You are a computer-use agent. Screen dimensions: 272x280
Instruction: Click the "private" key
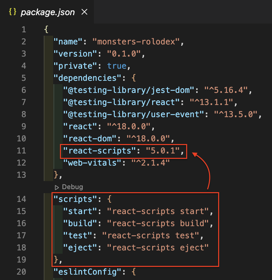tap(75, 66)
